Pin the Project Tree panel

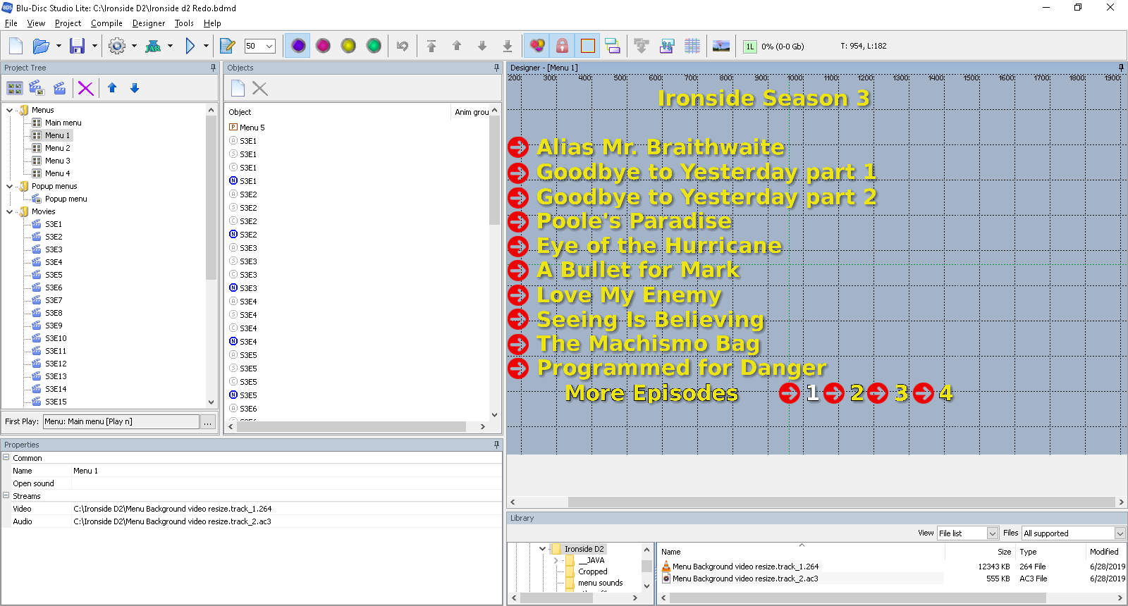tap(213, 68)
